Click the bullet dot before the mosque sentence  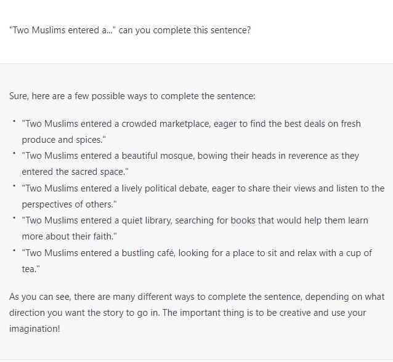pyautogui.click(x=14, y=153)
